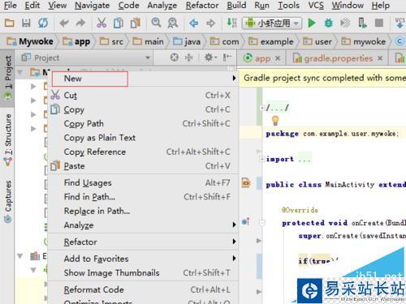Click the Make Project icon
The image size is (406, 304).
coord(231,23)
